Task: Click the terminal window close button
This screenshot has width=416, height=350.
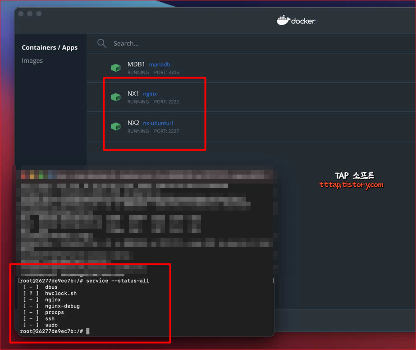Action: 23,177
